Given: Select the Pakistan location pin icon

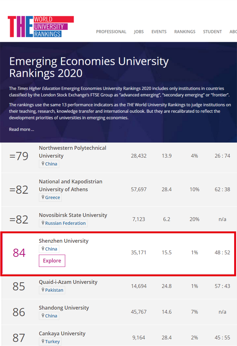Looking at the screenshot, I should (x=43, y=290).
